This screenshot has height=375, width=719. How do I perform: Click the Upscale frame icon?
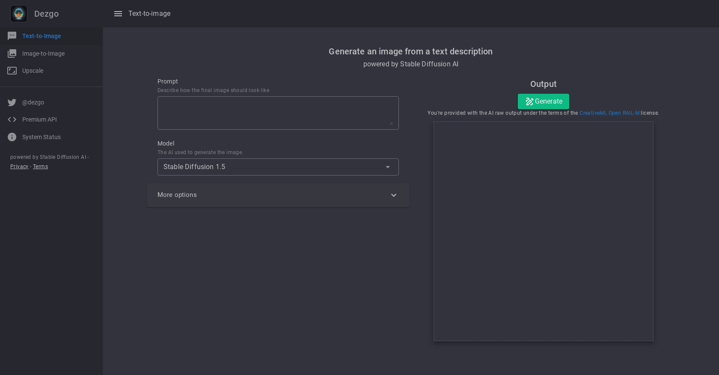tap(12, 71)
